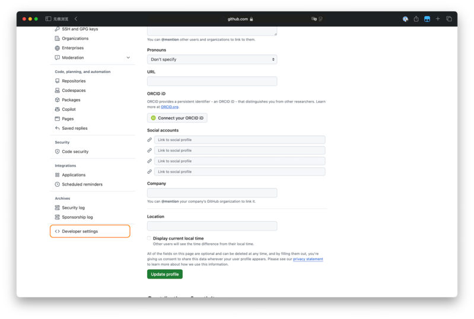Viewport: 474px width, 319px height.
Task: Show the tab overview icon
Action: pyautogui.click(x=449, y=19)
